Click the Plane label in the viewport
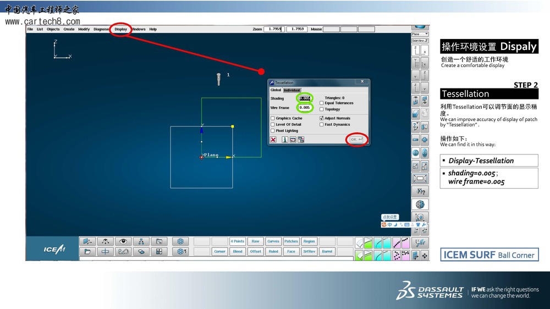This screenshot has width=550, height=309. 211,154
